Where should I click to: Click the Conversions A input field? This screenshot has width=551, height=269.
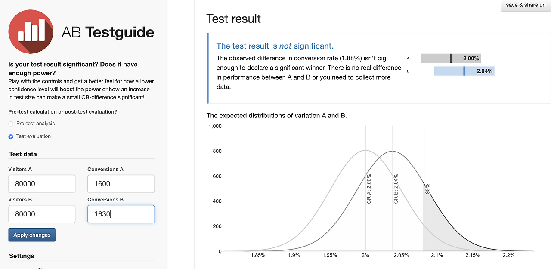[x=121, y=184]
